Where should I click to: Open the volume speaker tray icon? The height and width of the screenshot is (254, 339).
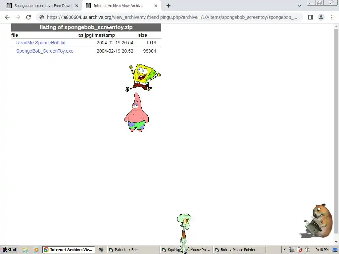coord(307,250)
